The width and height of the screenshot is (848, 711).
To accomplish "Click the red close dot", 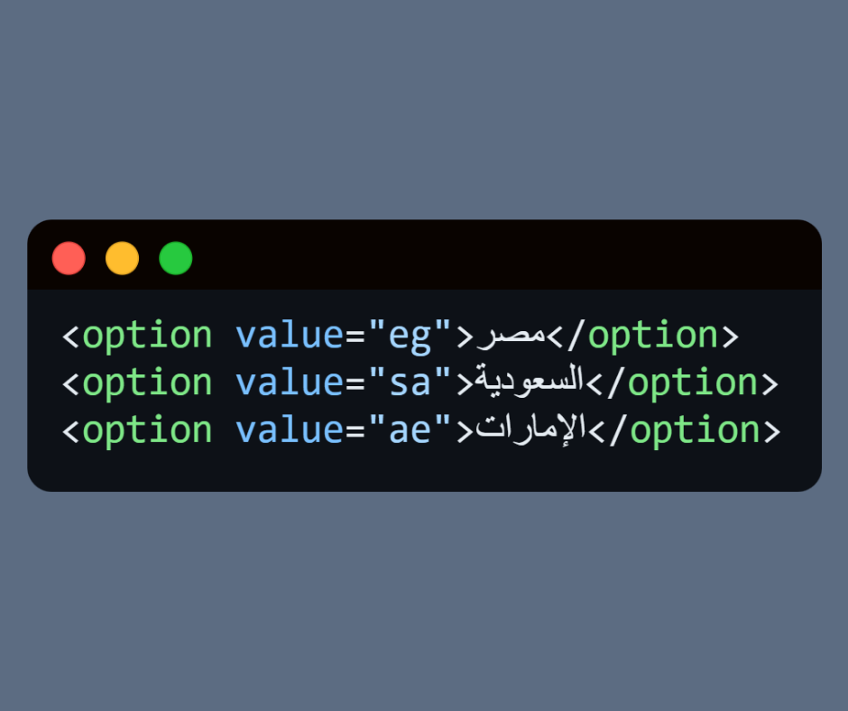I will [x=69, y=258].
